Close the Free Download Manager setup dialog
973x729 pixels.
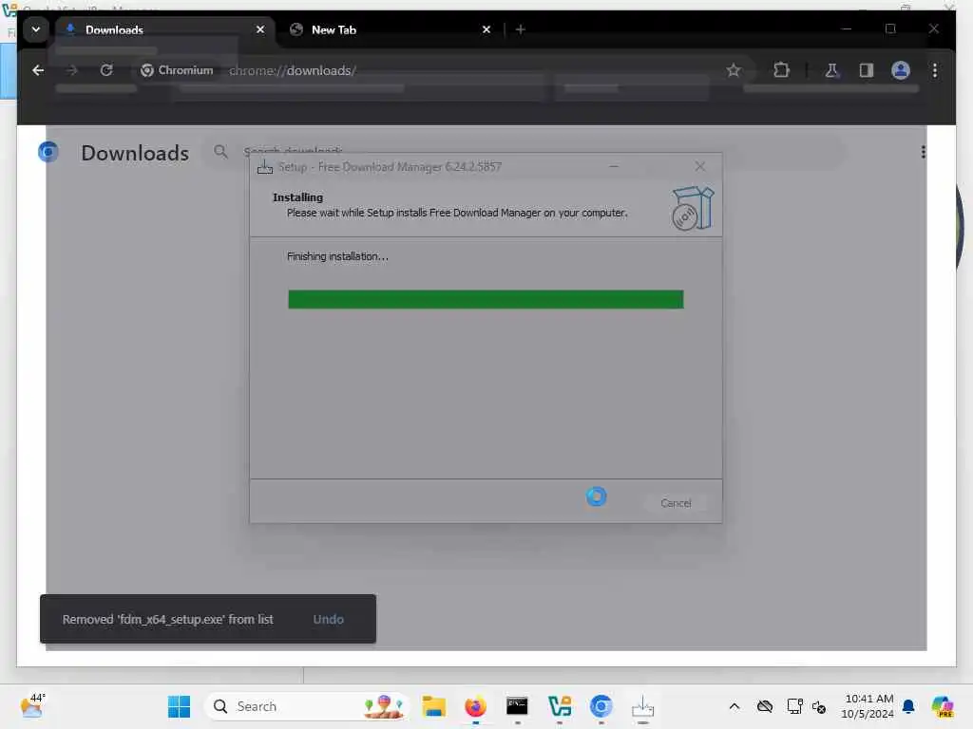(700, 166)
